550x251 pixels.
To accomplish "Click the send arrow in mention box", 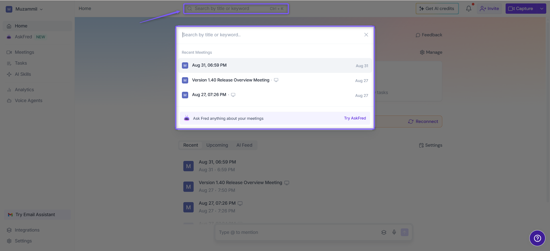I will (404, 232).
